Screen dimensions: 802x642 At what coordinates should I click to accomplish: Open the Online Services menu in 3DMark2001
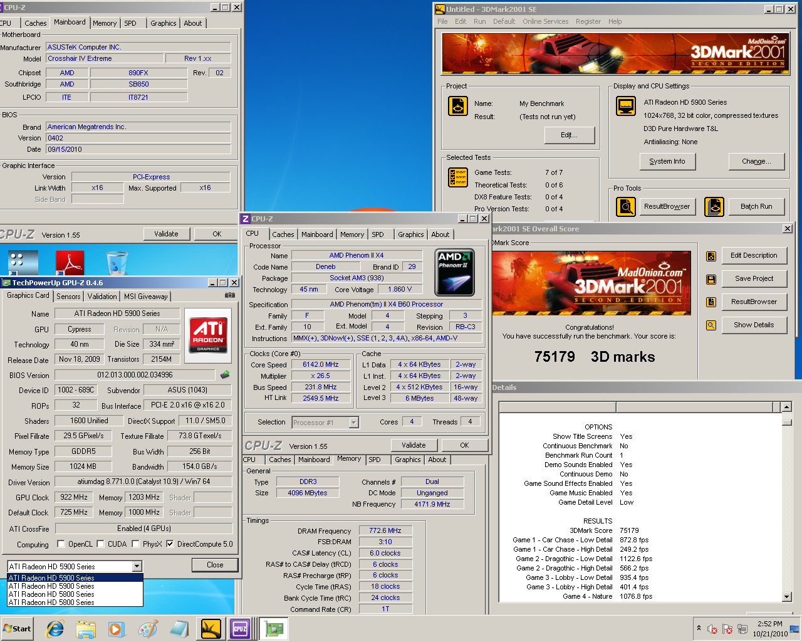[546, 21]
